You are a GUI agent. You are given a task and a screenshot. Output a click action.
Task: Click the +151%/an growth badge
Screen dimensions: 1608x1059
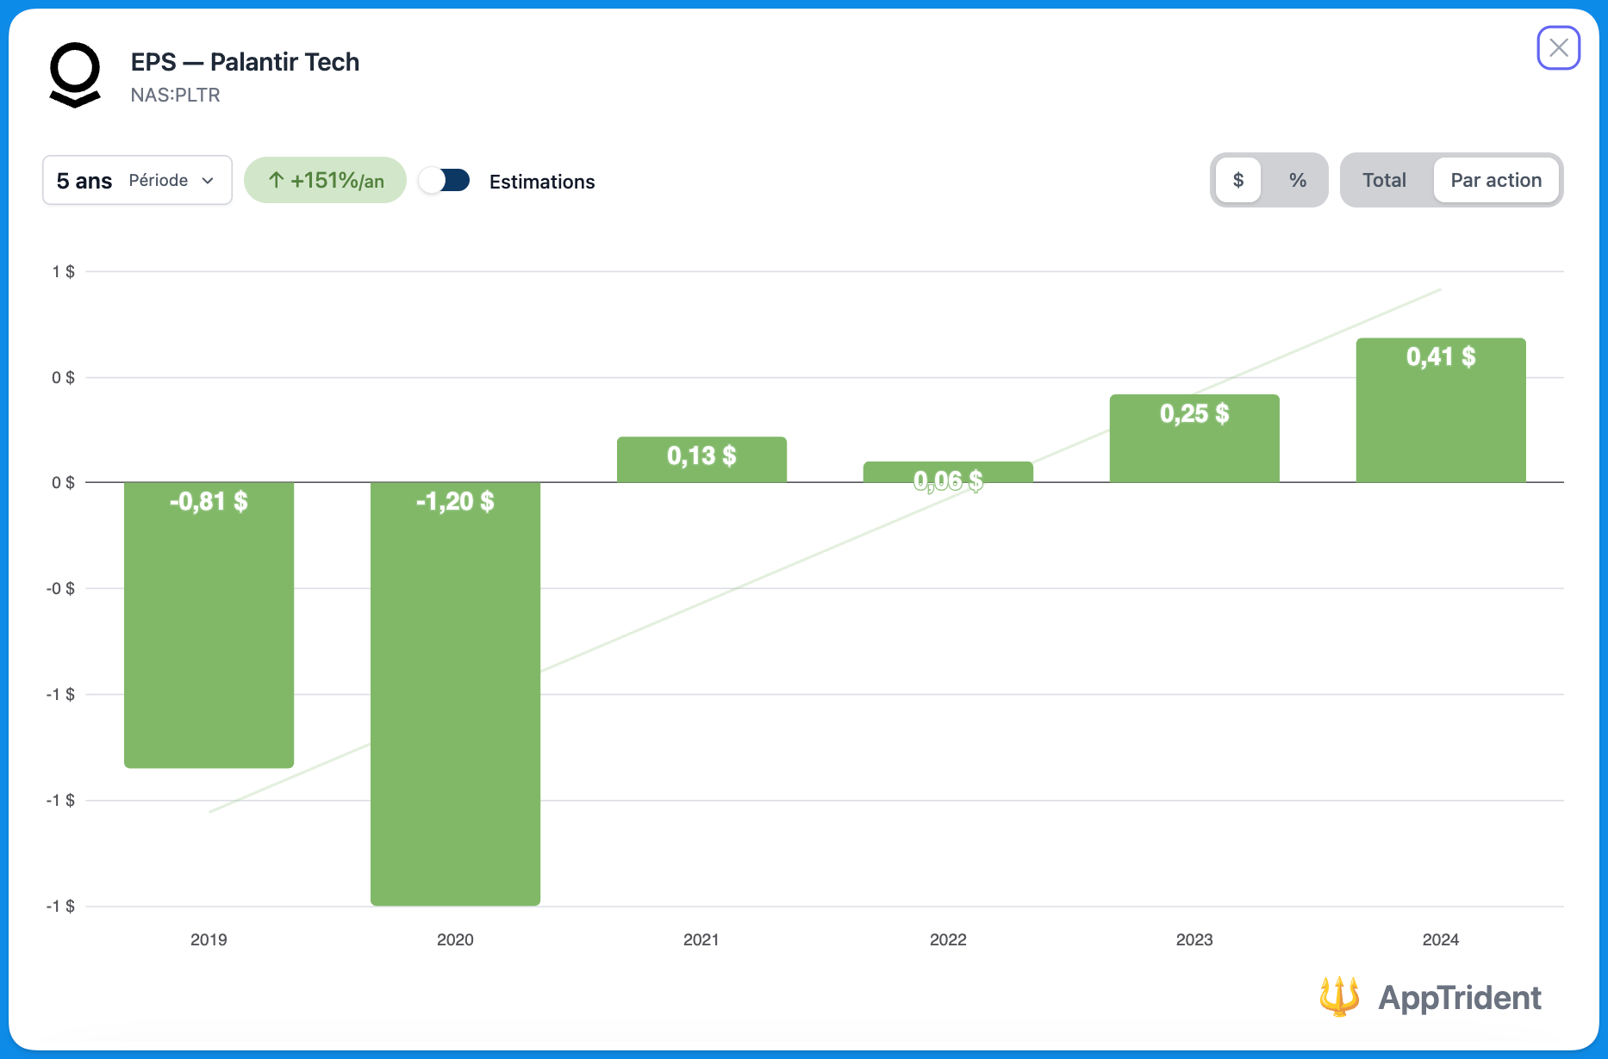pos(326,180)
